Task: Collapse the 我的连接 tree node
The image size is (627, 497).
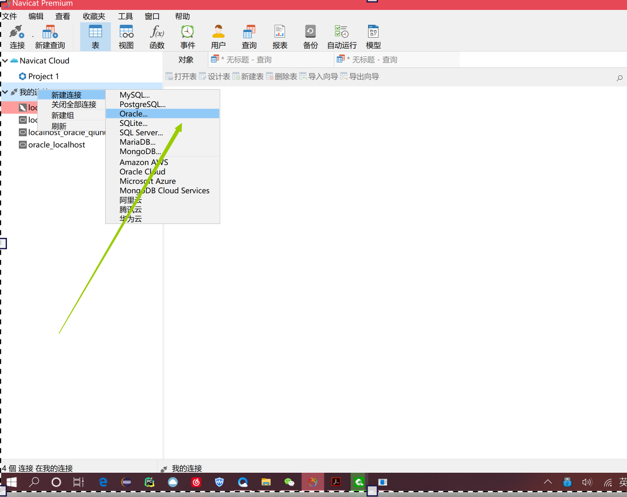Action: (x=5, y=92)
